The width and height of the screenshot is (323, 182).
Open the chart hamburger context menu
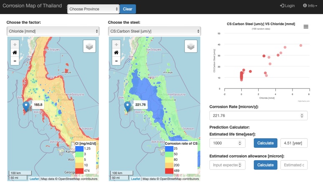click(x=306, y=27)
